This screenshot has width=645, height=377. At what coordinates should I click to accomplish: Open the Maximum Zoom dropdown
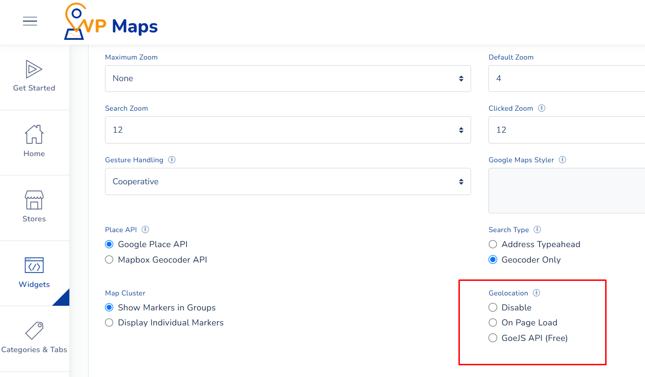288,78
